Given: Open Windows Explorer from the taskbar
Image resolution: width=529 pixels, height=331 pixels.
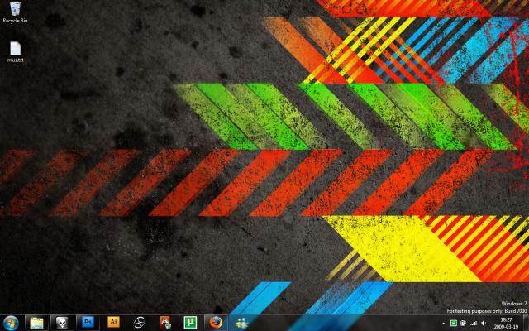Looking at the screenshot, I should click(x=36, y=323).
